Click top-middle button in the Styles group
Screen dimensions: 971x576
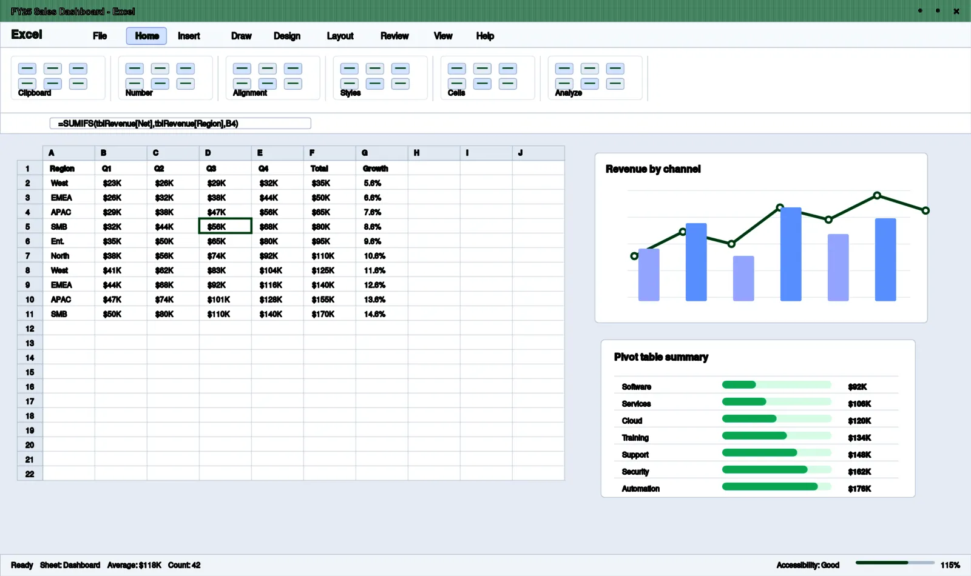pyautogui.click(x=375, y=69)
